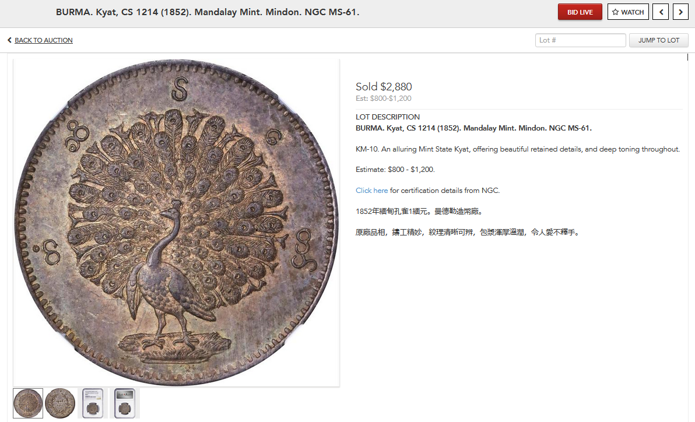The width and height of the screenshot is (695, 422).
Task: Select the third NGC slab front thumbnail
Action: point(93,403)
